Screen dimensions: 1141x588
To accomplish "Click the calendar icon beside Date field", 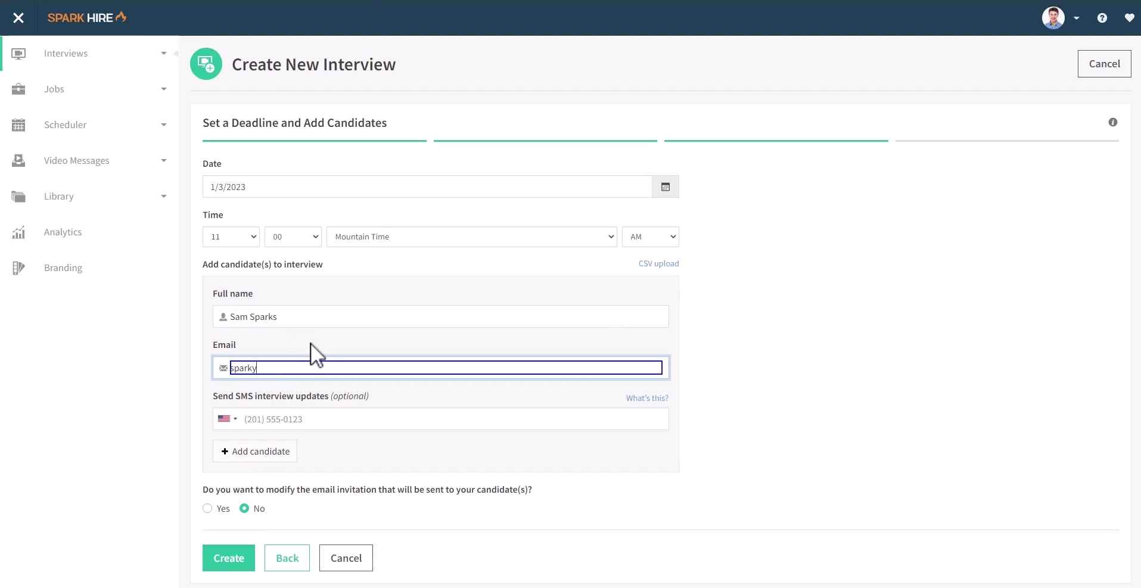I will 665,187.
